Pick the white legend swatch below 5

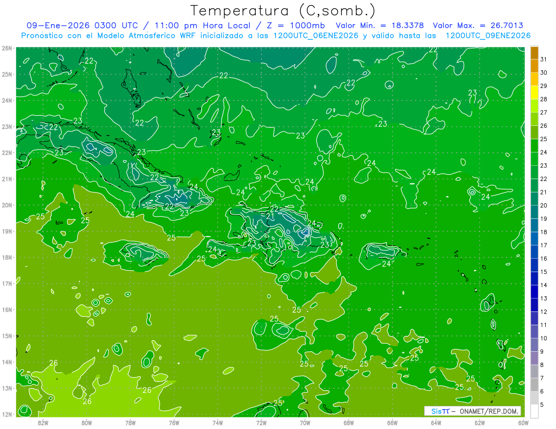coord(534,411)
